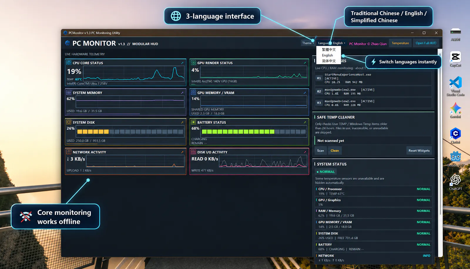Image resolution: width=470 pixels, height=269 pixels.
Task: Select the NETWORK status row
Action: click(x=373, y=258)
